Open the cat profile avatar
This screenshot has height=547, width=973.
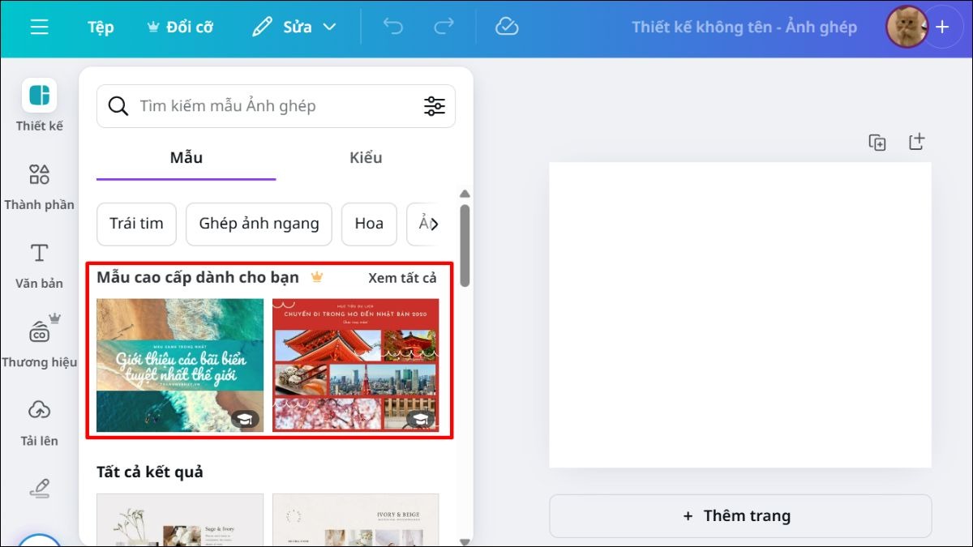tap(907, 27)
